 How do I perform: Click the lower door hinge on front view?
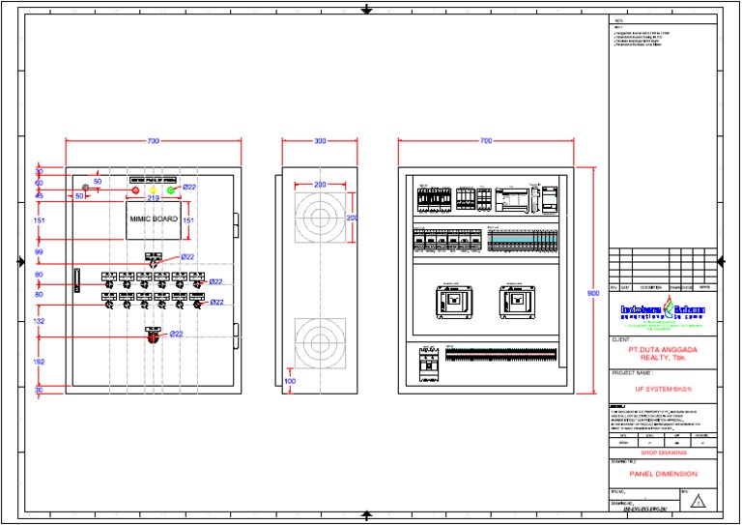(x=237, y=336)
